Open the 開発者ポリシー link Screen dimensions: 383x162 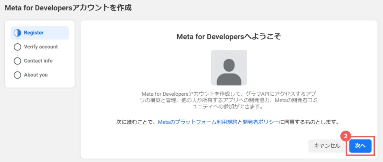(260, 122)
